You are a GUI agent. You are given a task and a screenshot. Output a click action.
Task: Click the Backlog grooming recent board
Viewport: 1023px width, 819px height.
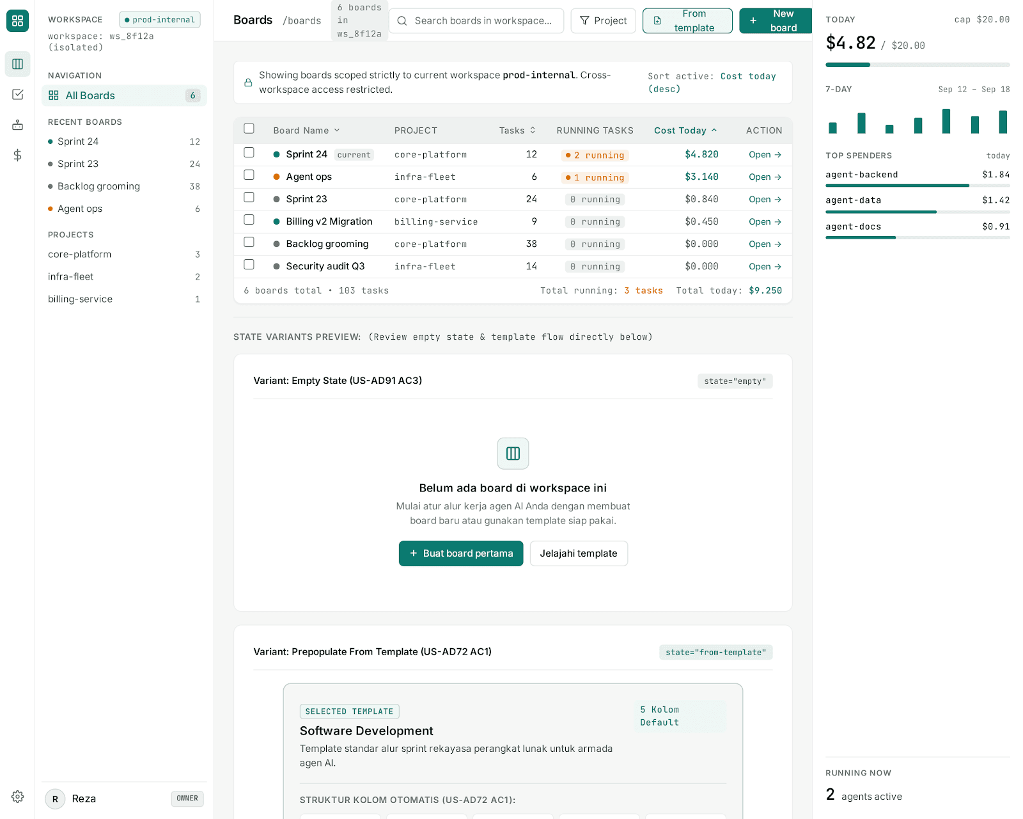[x=124, y=186]
